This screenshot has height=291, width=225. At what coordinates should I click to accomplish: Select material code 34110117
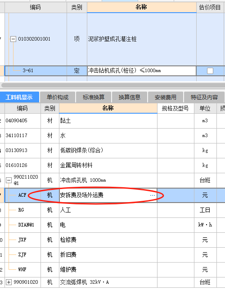22,135
